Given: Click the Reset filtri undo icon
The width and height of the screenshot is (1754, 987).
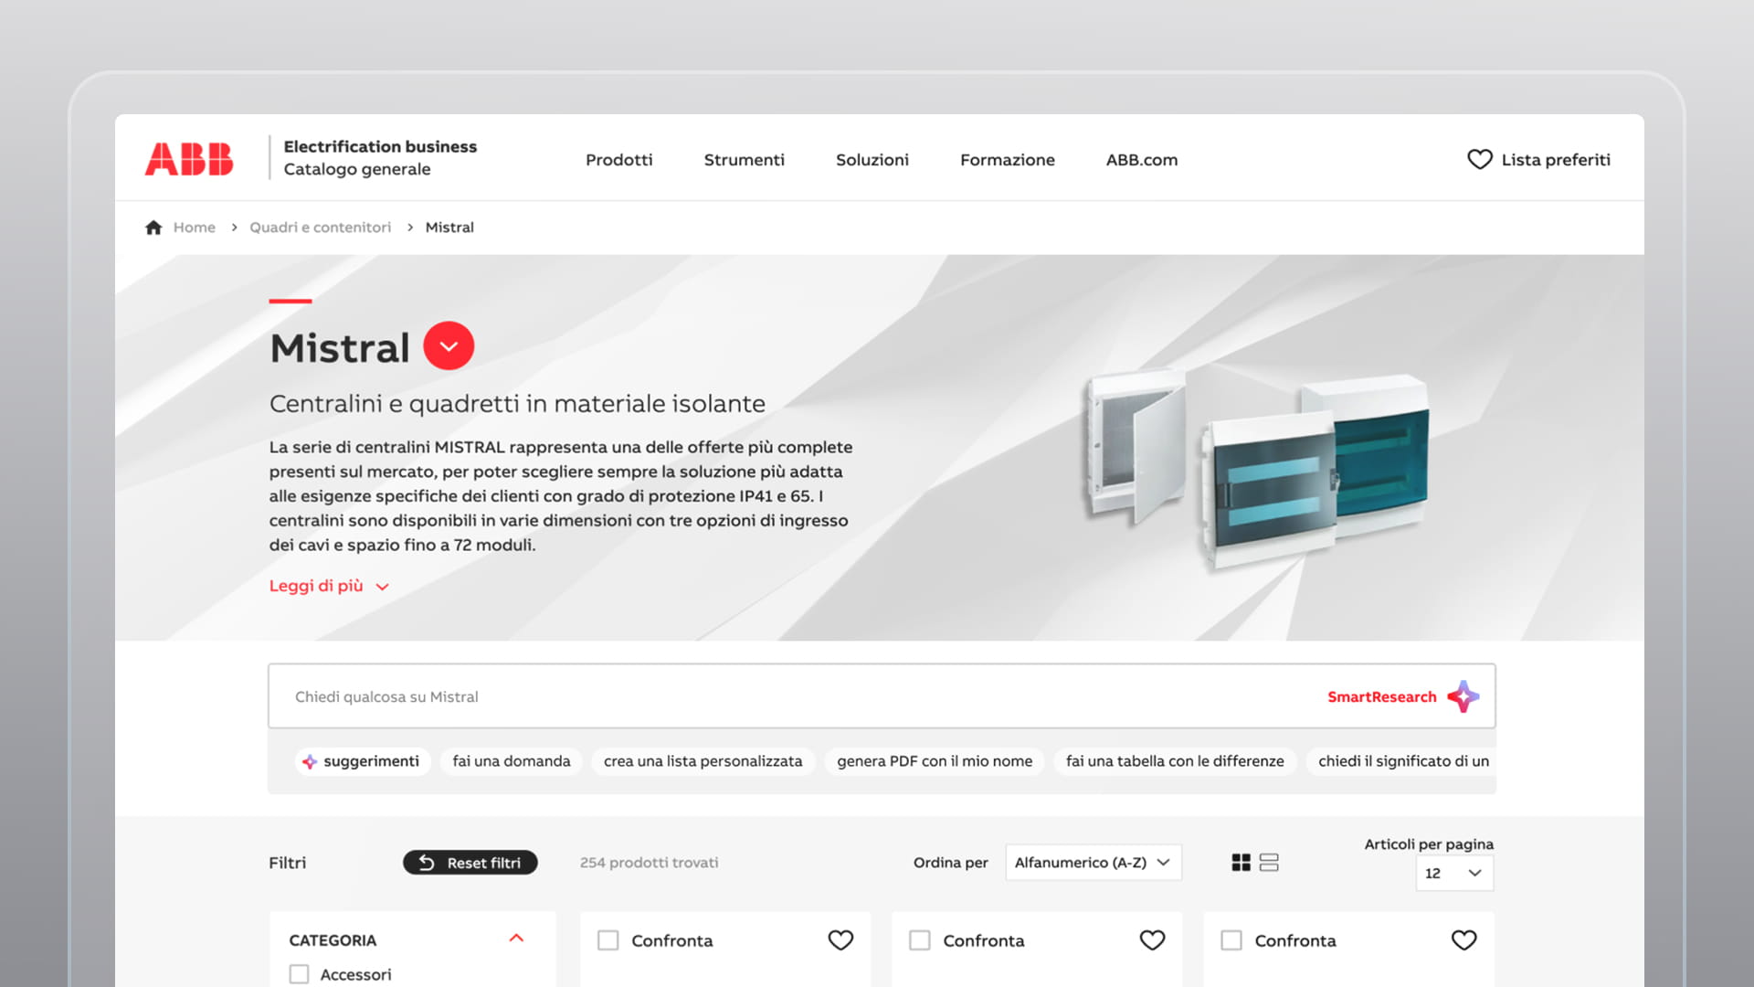Looking at the screenshot, I should [427, 862].
